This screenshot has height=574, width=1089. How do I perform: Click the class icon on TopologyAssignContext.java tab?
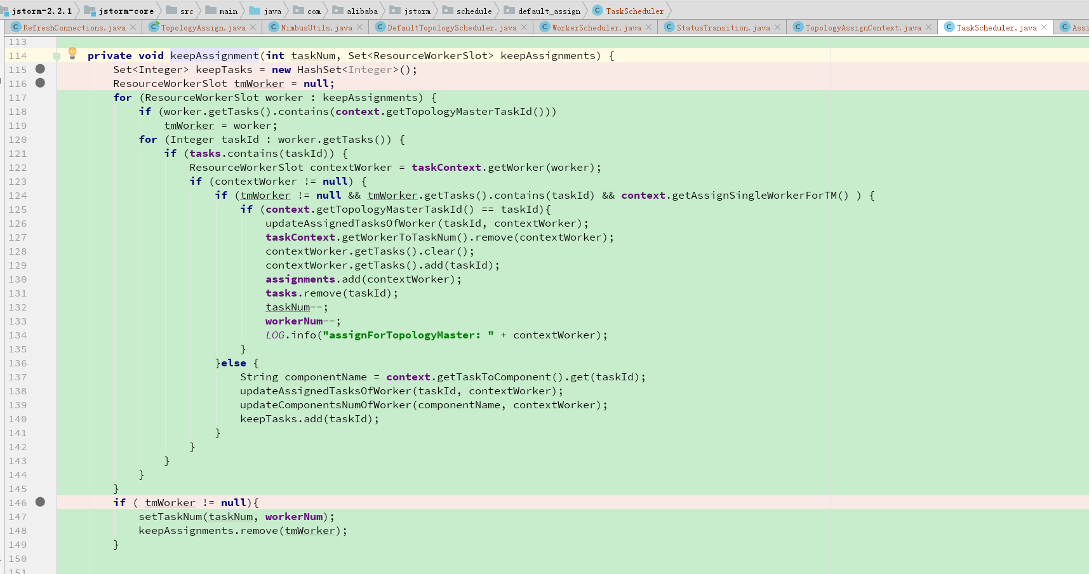[798, 27]
